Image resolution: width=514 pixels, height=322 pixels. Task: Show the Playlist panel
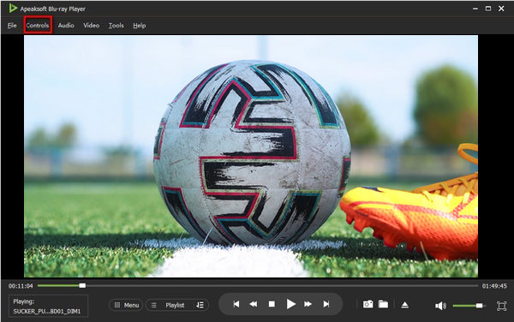pyautogui.click(x=170, y=305)
